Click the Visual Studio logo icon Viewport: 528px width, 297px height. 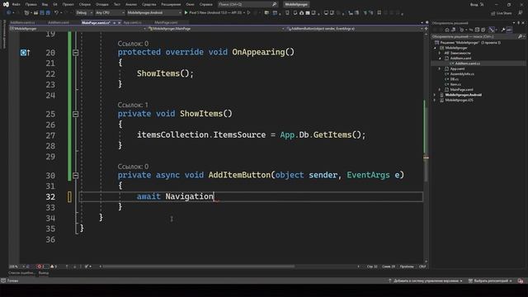click(x=6, y=4)
